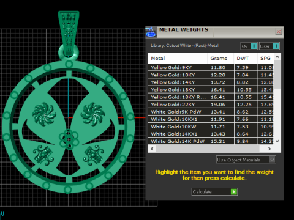
Task: Select the Yellow Gold:14KY row
Action: 211,82
